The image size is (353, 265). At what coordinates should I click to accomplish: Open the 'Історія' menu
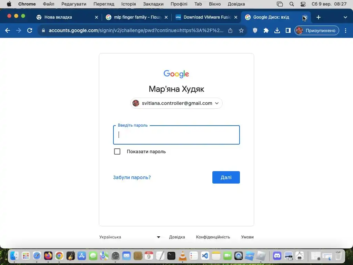pyautogui.click(x=129, y=4)
